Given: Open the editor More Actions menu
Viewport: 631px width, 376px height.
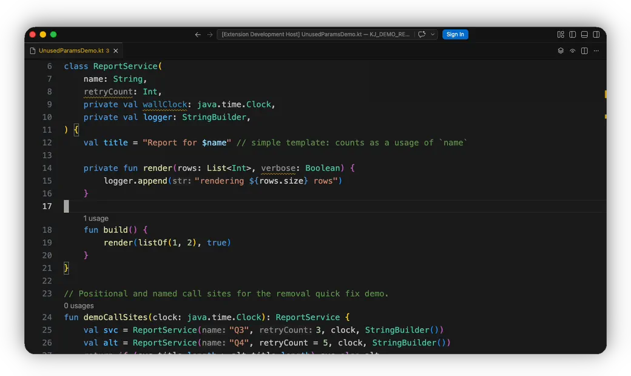Looking at the screenshot, I should coord(596,51).
